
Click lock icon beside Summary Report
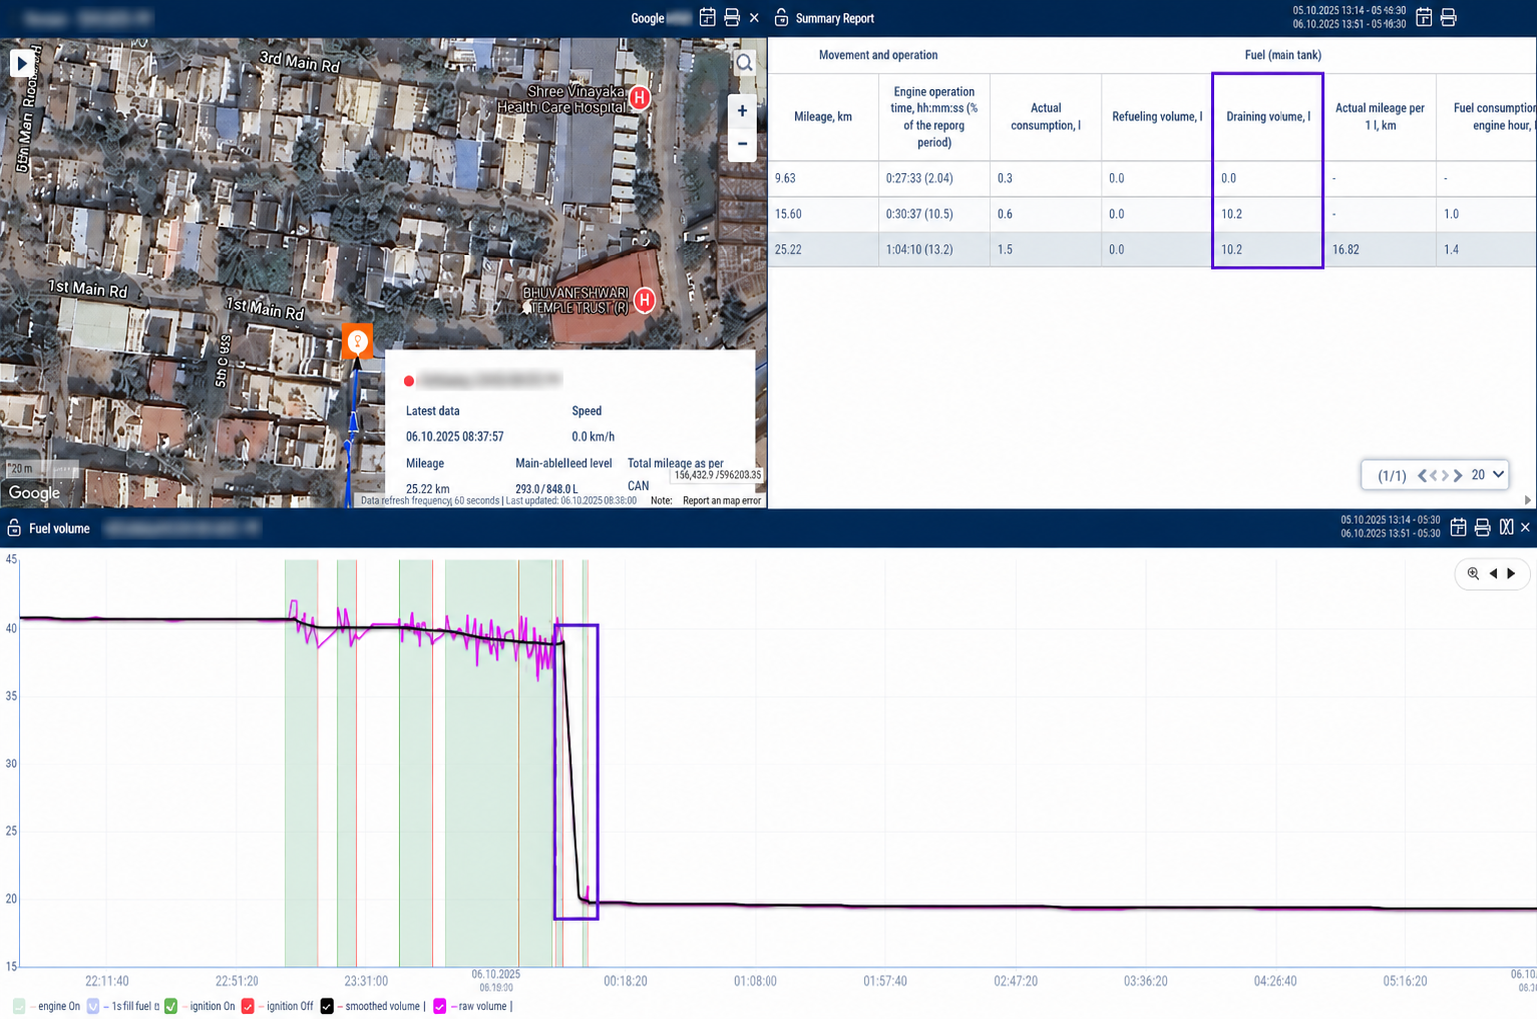coord(781,18)
